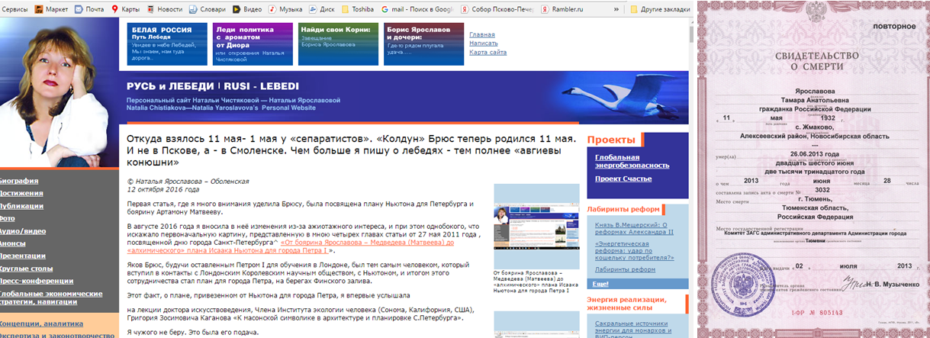
Task: Open the Написать link
Action: [483, 43]
